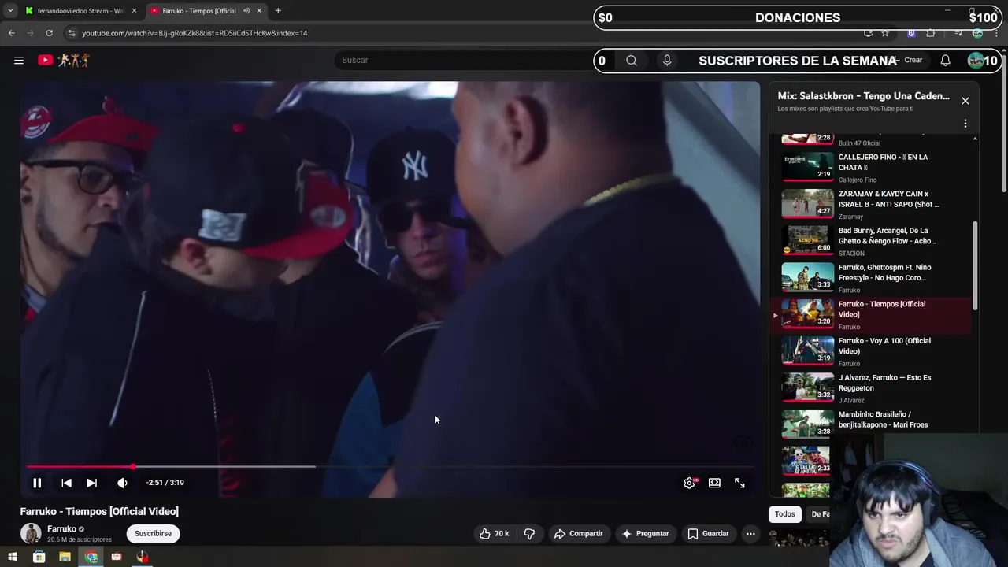The image size is (1008, 567).
Task: Click Compartir to share video
Action: [579, 534]
